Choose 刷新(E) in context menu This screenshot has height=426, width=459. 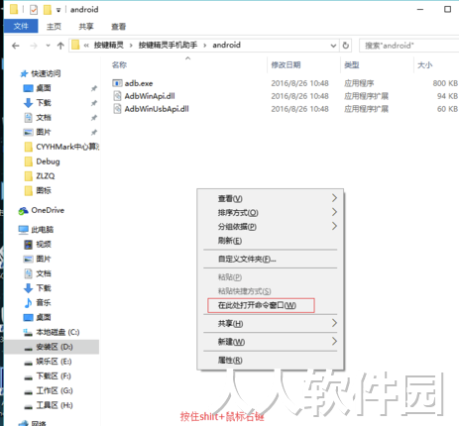point(271,241)
